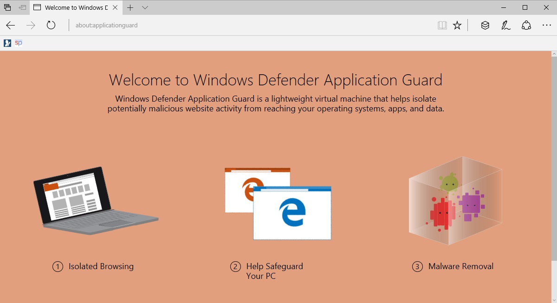The image size is (557, 303).
Task: Click the vertical scrollbar thumb
Action: click(554, 159)
